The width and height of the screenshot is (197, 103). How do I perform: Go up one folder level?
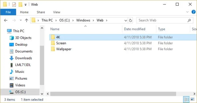click(x=26, y=20)
